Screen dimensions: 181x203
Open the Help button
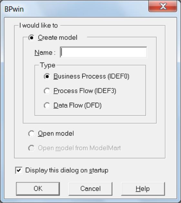click(x=143, y=189)
